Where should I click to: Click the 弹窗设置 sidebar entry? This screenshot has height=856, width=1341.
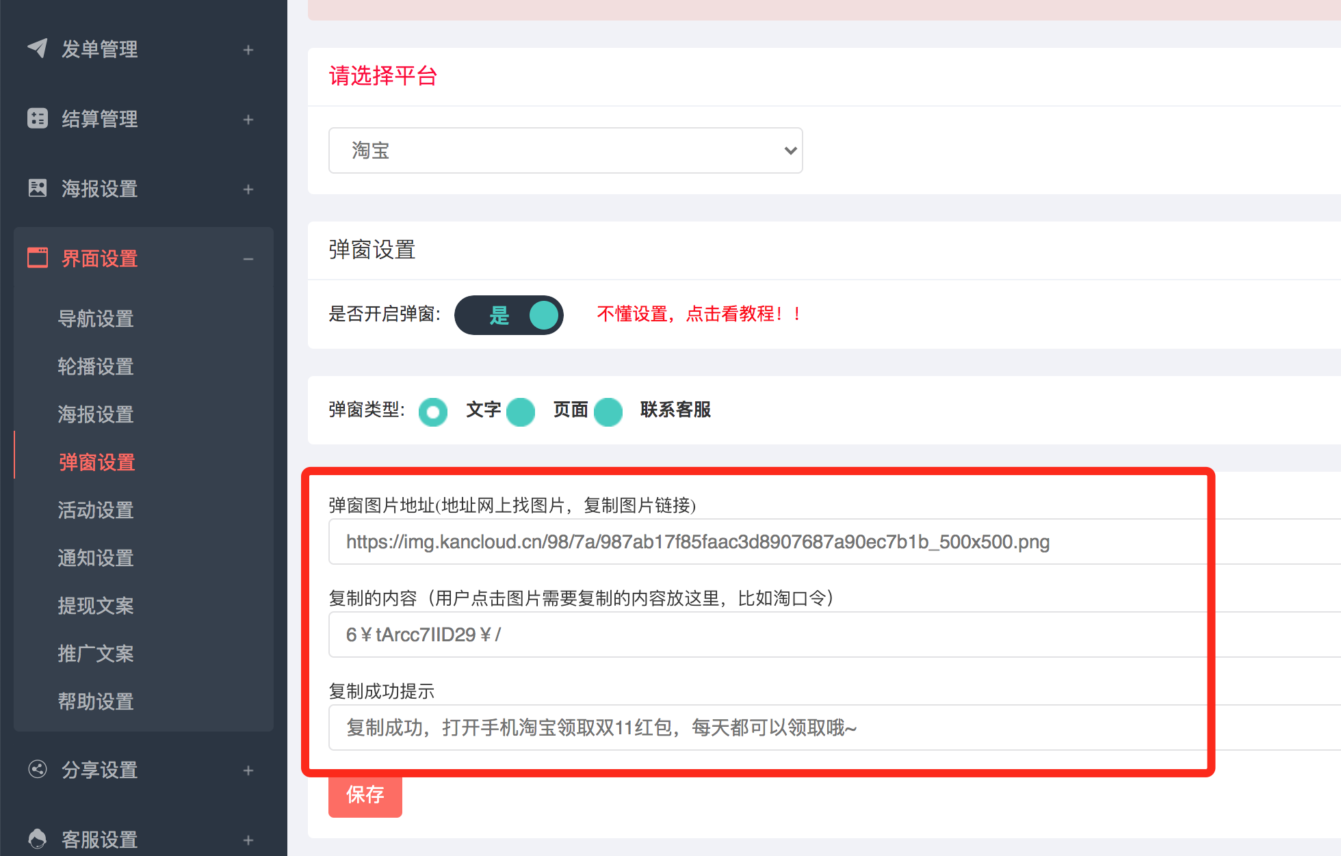click(96, 462)
